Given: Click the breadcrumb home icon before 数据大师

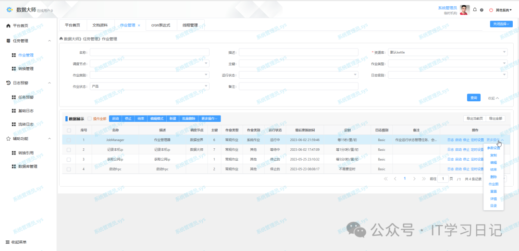Looking at the screenshot, I should [61, 39].
